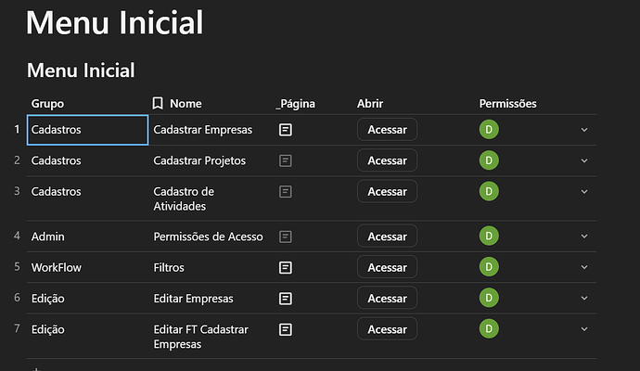The width and height of the screenshot is (640, 371).
Task: Open page icon for Cadastrar Empresas row
Action: point(286,130)
